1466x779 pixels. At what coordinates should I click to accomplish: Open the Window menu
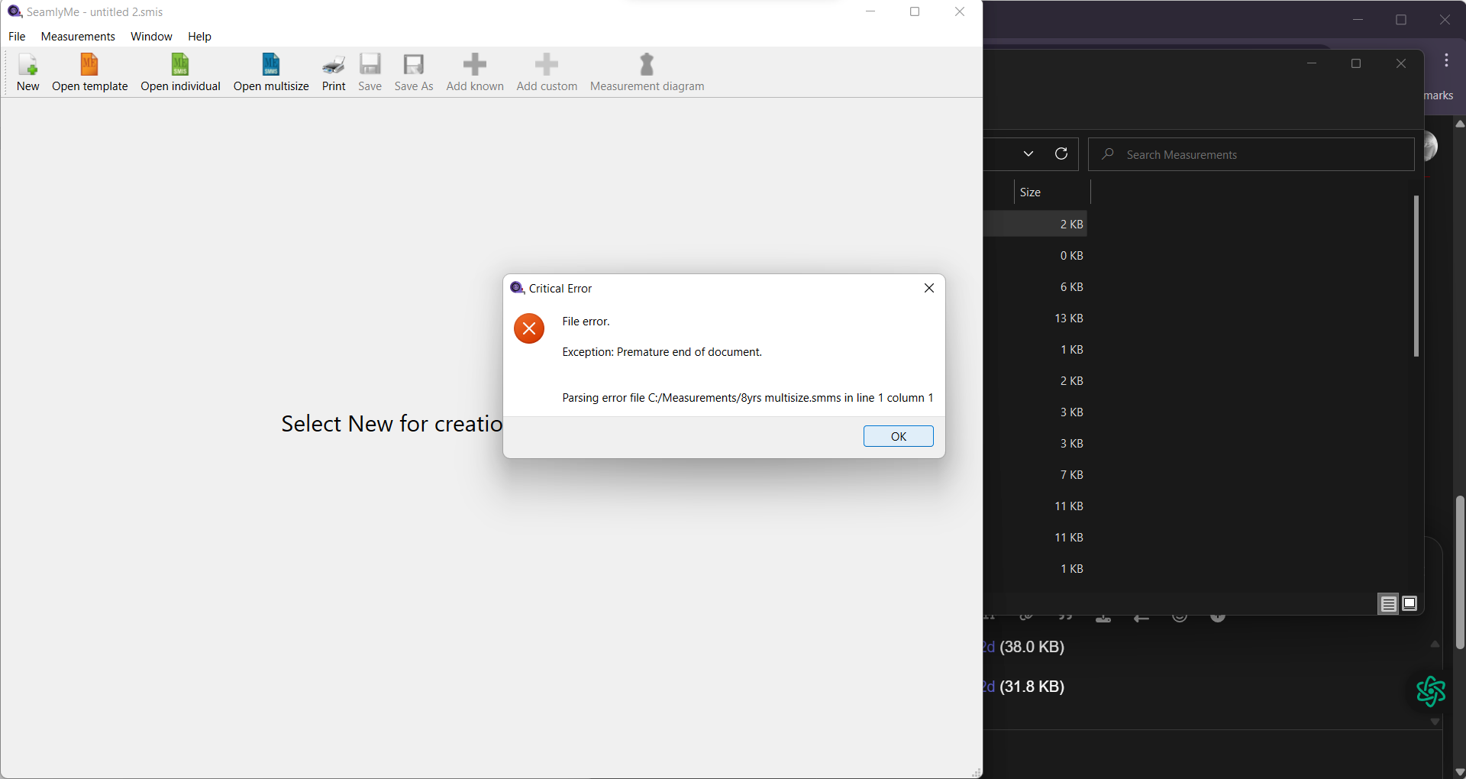(x=151, y=37)
